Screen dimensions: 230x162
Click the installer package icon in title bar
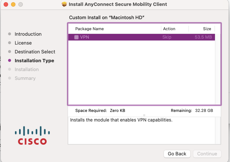point(64,4)
